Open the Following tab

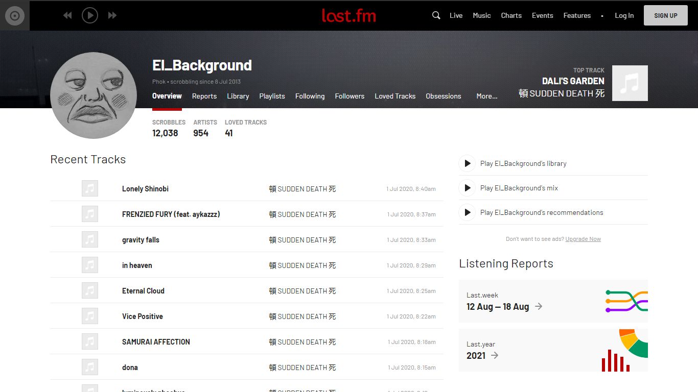(x=310, y=96)
